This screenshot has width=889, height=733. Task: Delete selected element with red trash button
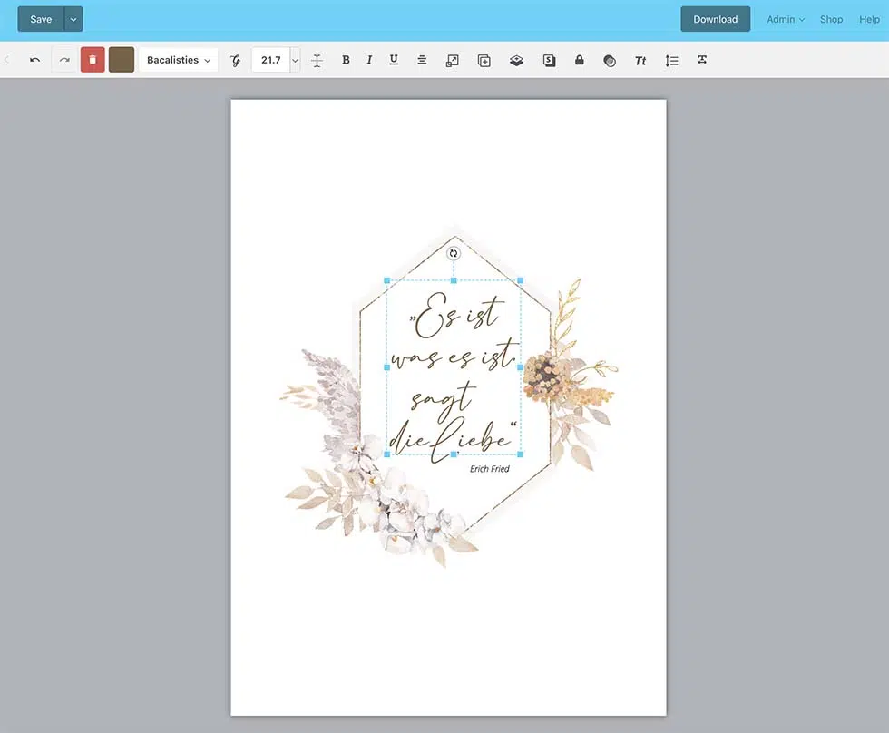click(x=93, y=60)
